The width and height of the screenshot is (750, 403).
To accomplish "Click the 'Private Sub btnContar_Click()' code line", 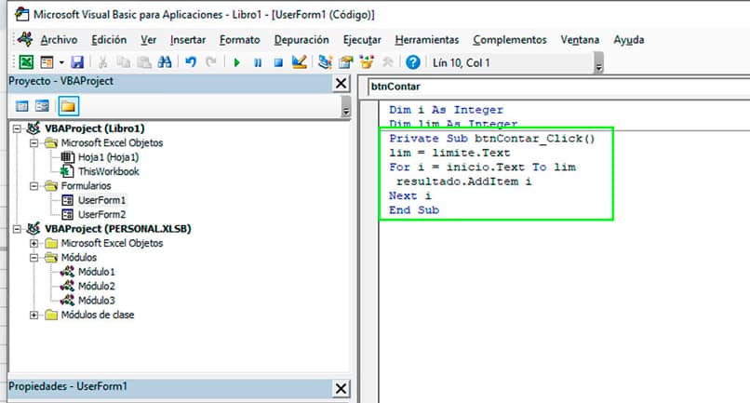I will point(491,139).
